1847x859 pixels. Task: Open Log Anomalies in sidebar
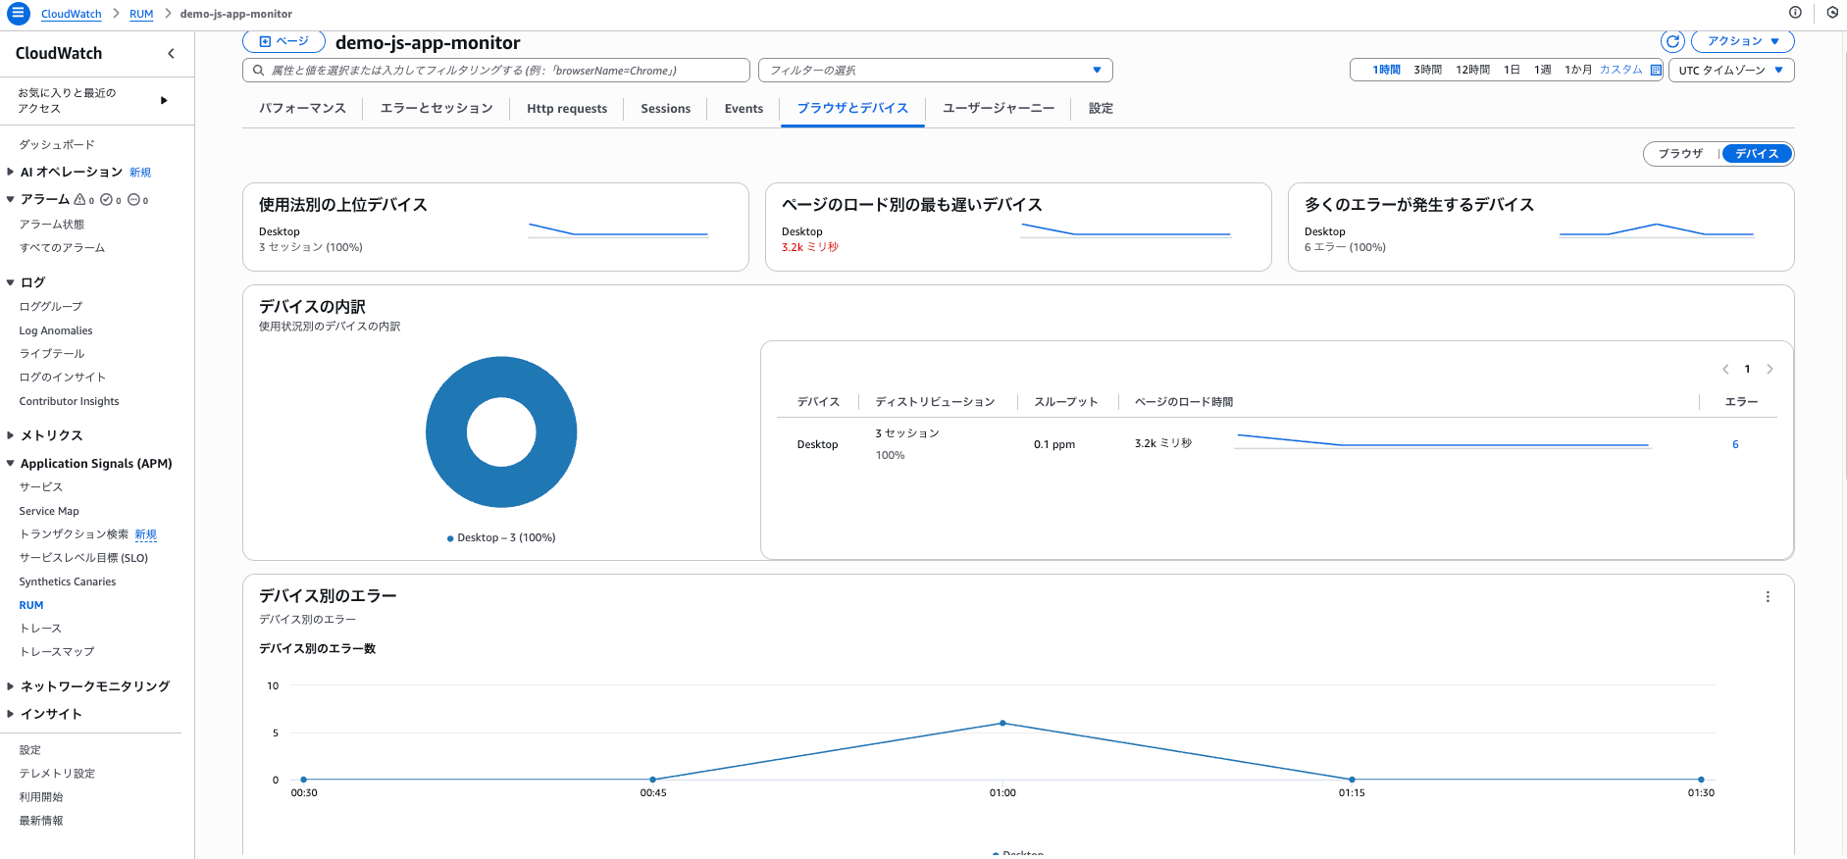click(56, 330)
